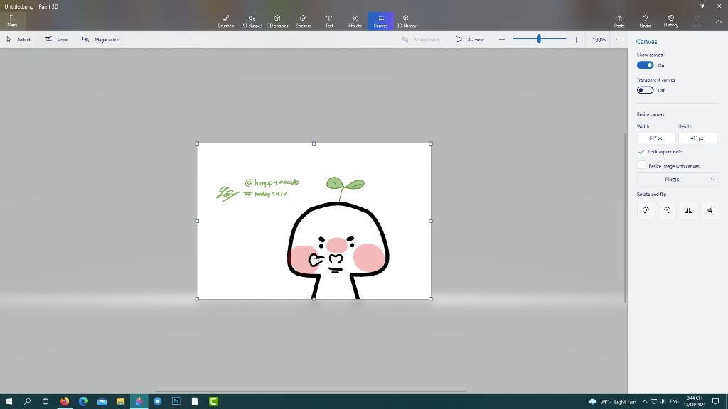This screenshot has width=728, height=409.
Task: Open the Stickers tab
Action: [303, 21]
